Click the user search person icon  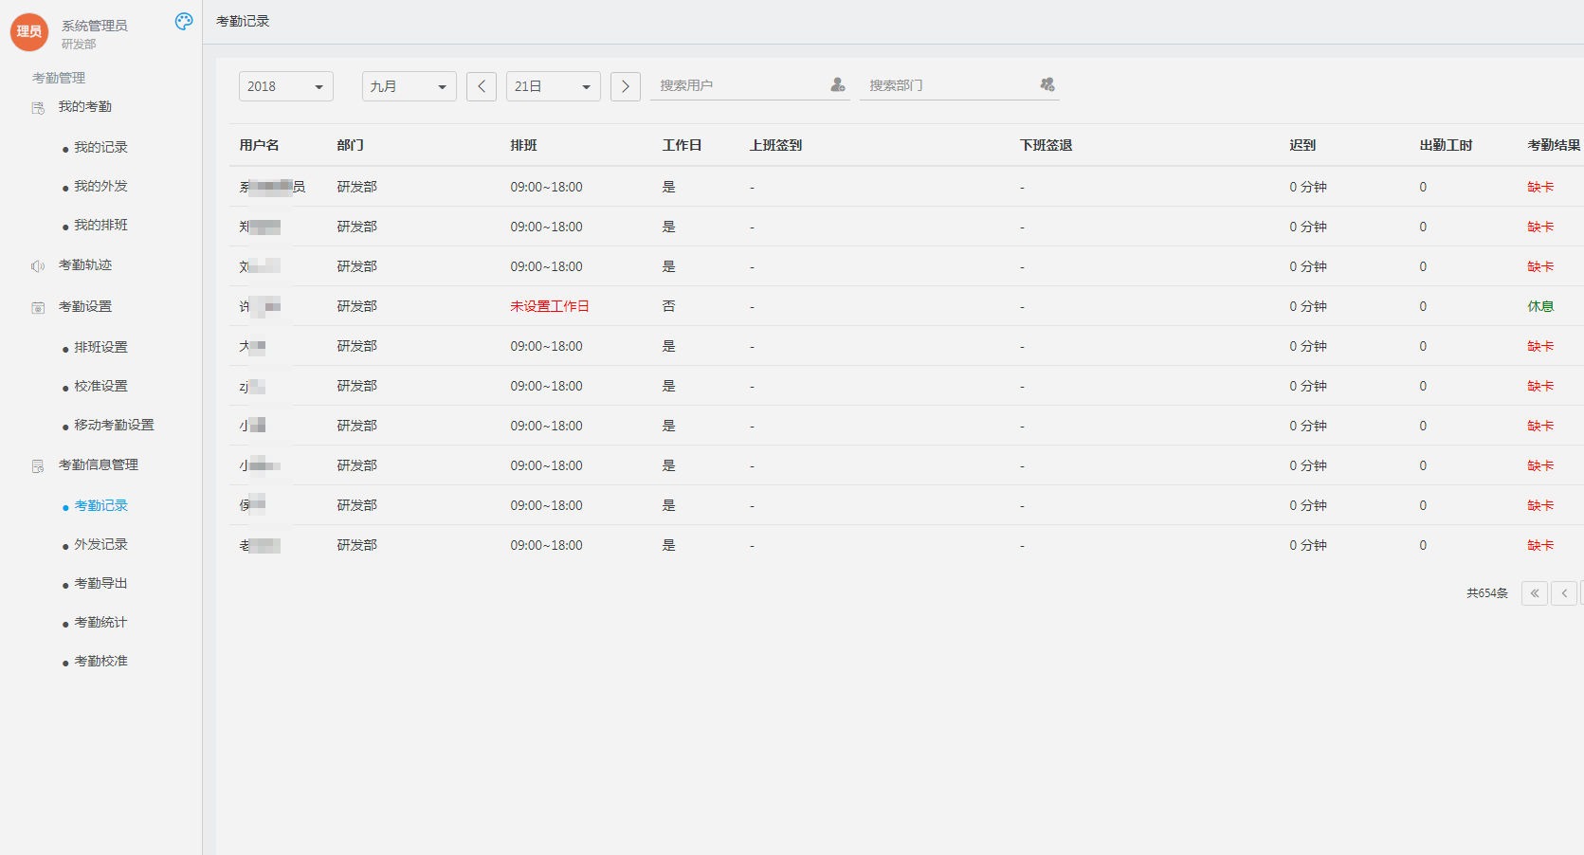[838, 85]
